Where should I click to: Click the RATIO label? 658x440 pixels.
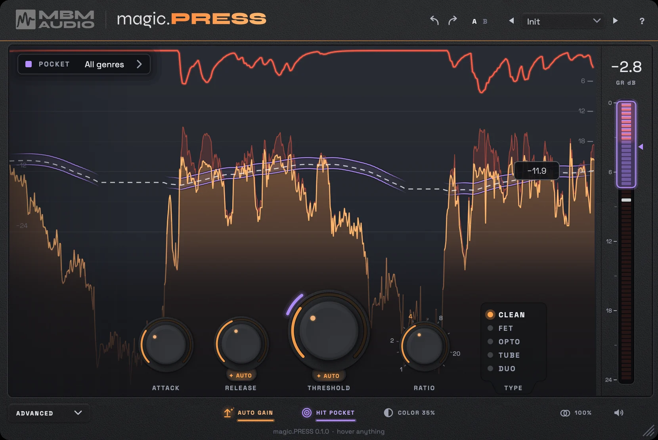pyautogui.click(x=425, y=388)
